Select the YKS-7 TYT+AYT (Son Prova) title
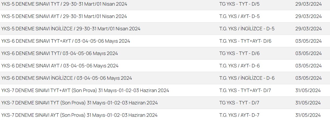Viewport: 330px width, 120px height. 85,90
